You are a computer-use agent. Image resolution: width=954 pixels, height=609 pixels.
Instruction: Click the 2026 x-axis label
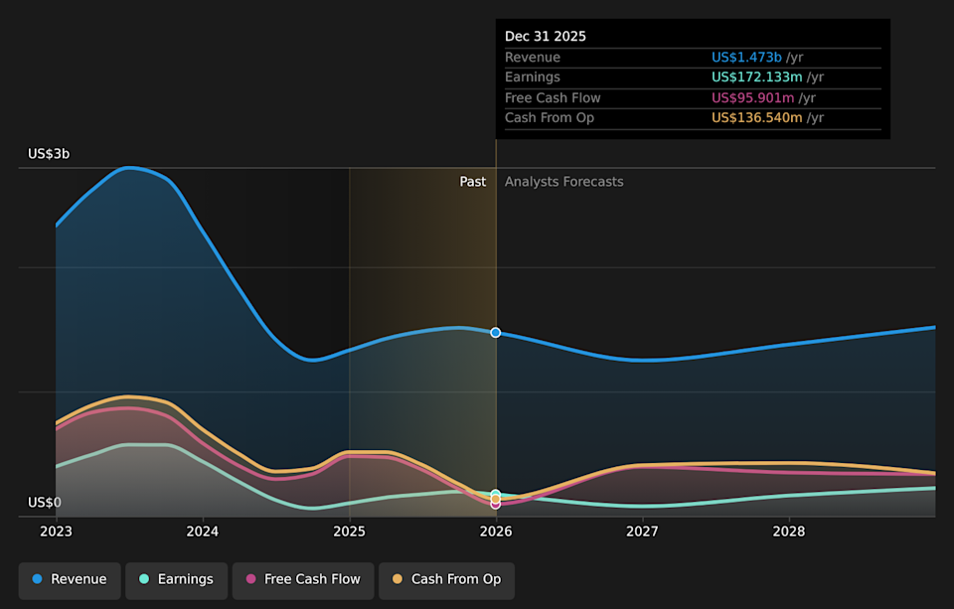(x=496, y=532)
